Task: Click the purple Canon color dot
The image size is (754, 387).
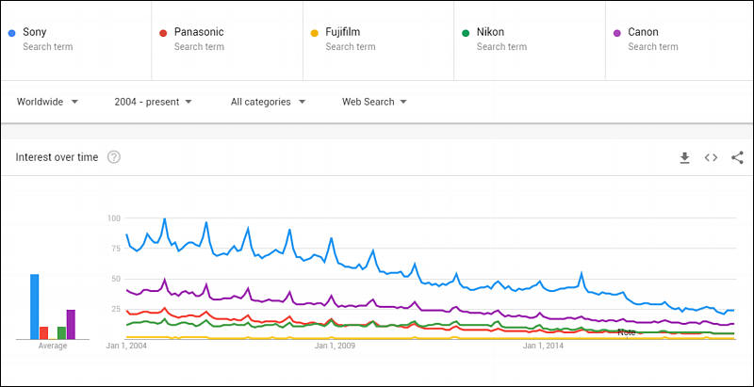Action: click(x=617, y=33)
